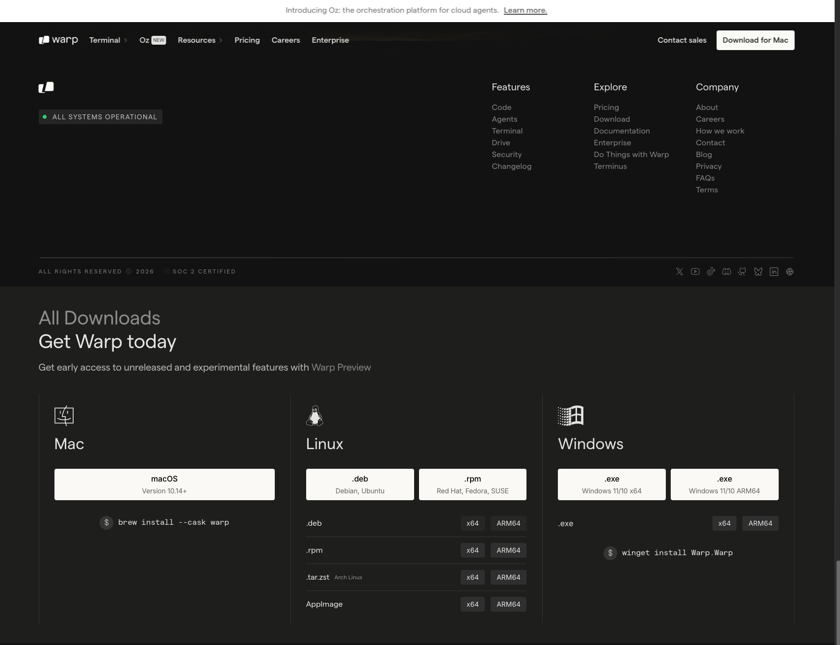This screenshot has width=840, height=645.
Task: Click the Mac Finder icon
Action: [x=64, y=416]
